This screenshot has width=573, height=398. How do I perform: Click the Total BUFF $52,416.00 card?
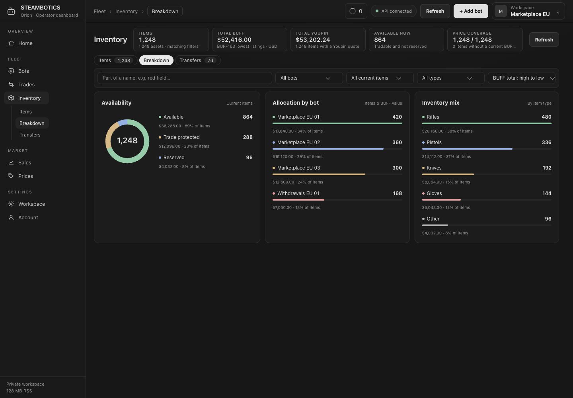[249, 39]
